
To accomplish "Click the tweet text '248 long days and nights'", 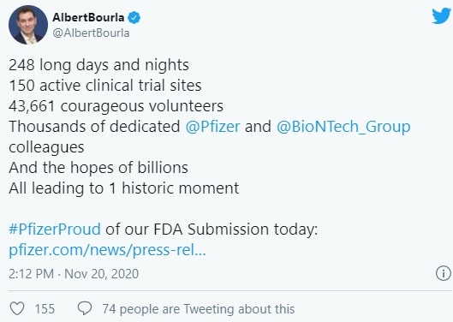I will click(x=98, y=65).
